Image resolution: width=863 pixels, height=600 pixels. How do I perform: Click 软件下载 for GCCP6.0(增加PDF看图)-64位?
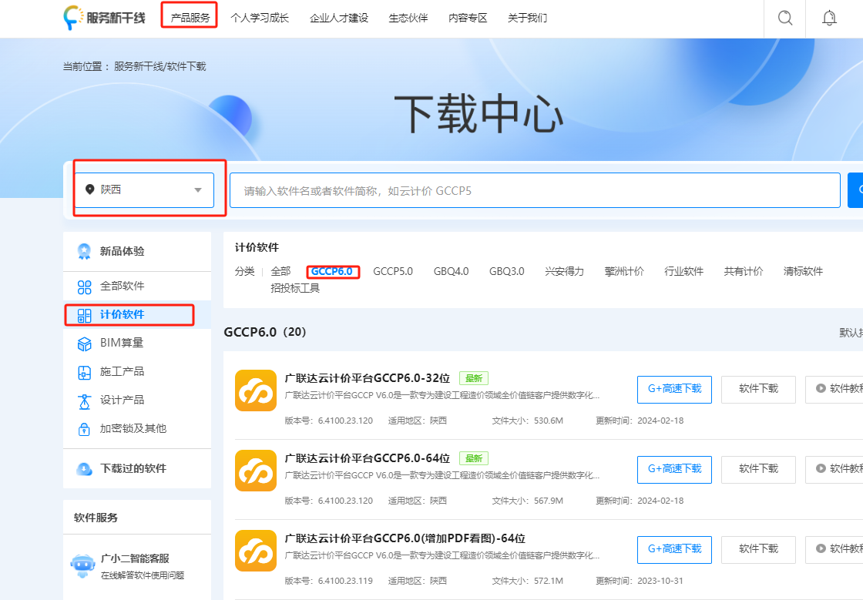point(758,549)
